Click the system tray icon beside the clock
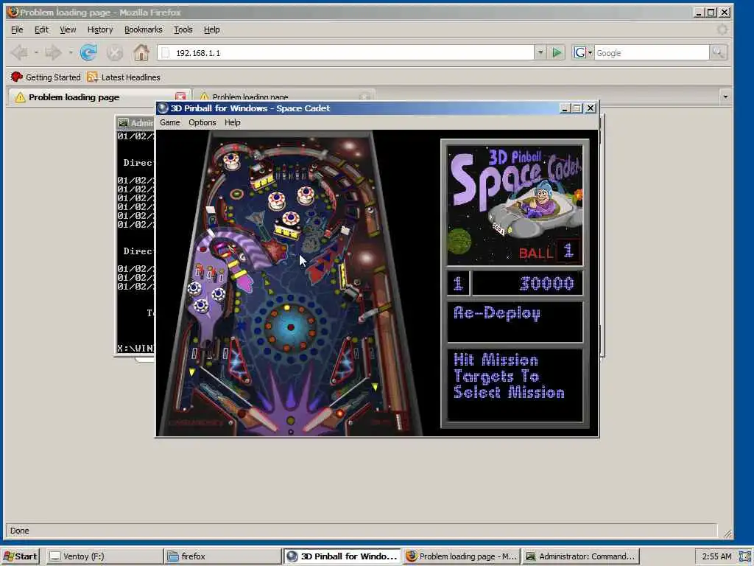 [x=745, y=556]
